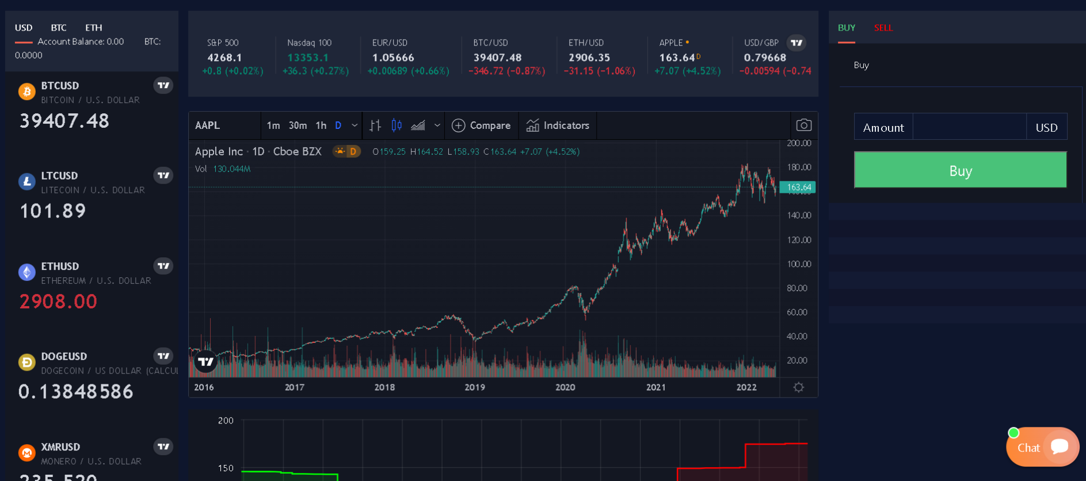1086x481 pixels.
Task: Click the TradingView logo beside DOGEUSD
Action: coord(163,356)
